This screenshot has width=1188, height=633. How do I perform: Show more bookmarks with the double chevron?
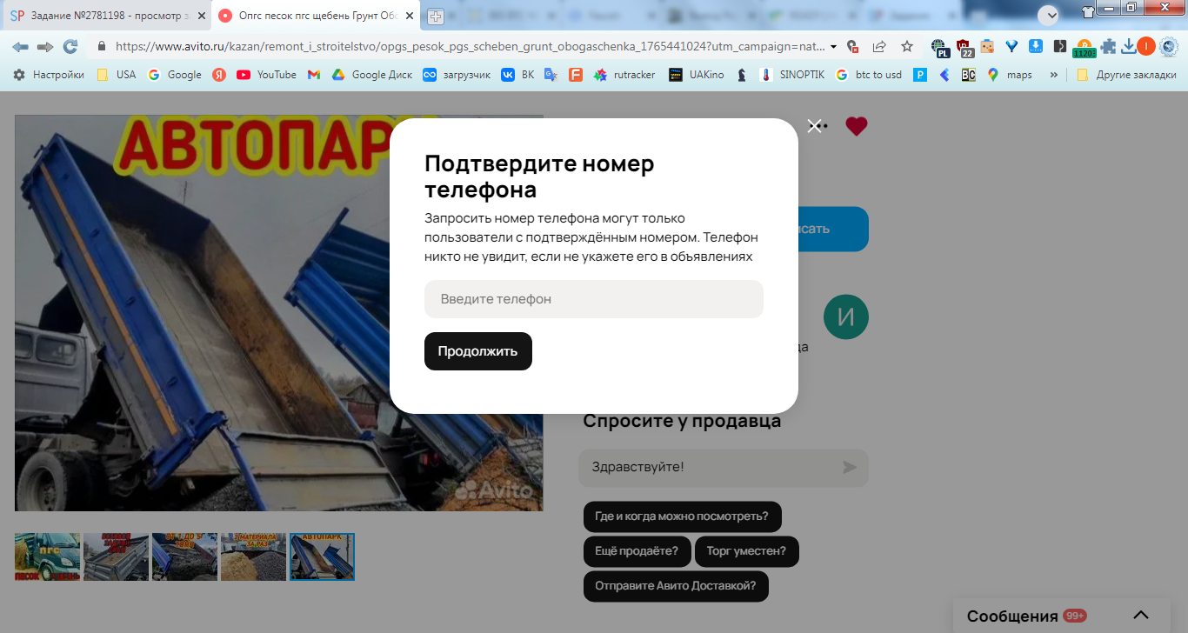(x=1054, y=75)
